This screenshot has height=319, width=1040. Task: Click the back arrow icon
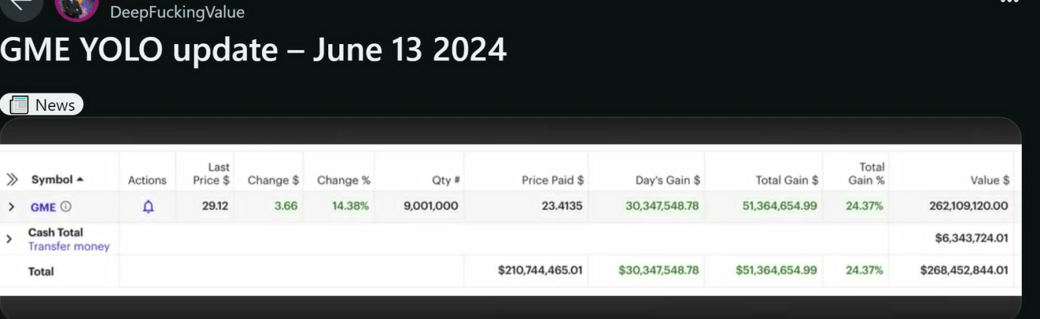pos(20,4)
